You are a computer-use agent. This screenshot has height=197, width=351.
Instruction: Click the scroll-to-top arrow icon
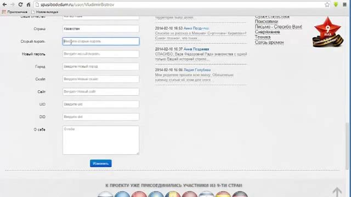pyautogui.click(x=337, y=192)
